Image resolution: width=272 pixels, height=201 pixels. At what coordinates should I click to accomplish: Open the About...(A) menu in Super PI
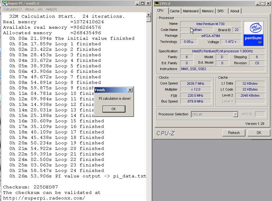pos(34,9)
